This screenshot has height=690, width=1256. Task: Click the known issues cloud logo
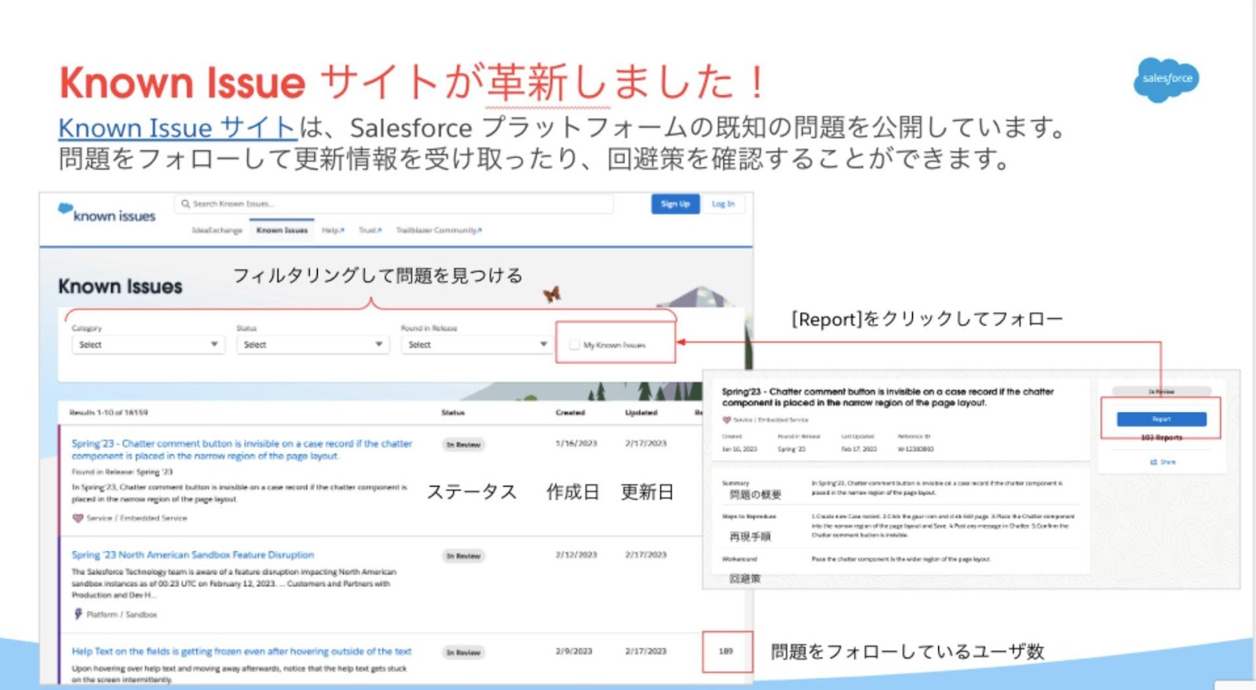coord(65,208)
